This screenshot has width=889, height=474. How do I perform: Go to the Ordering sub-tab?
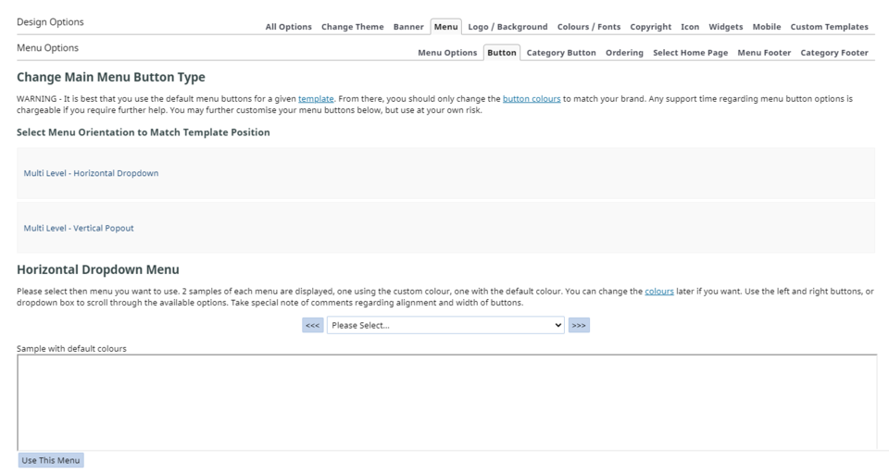pyautogui.click(x=624, y=53)
